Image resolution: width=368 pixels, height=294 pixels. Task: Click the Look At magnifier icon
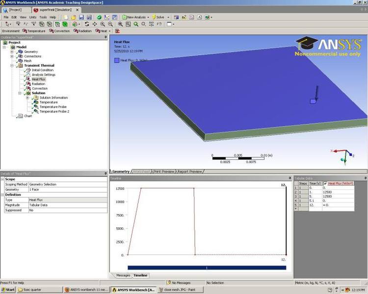144,24
